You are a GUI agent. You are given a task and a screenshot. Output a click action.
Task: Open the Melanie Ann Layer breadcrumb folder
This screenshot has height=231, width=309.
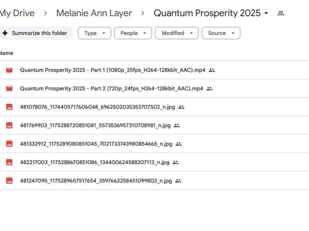(x=94, y=13)
